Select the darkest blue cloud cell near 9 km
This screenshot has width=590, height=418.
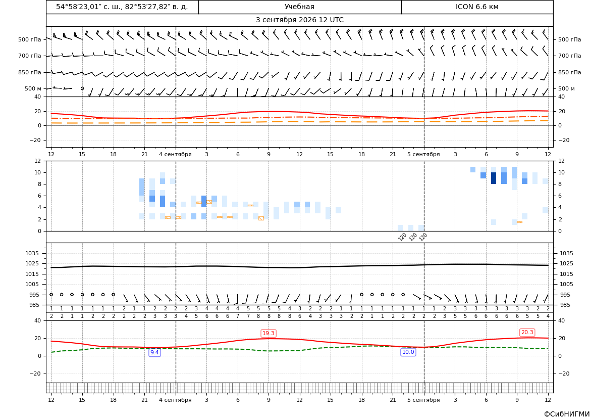pos(494,178)
